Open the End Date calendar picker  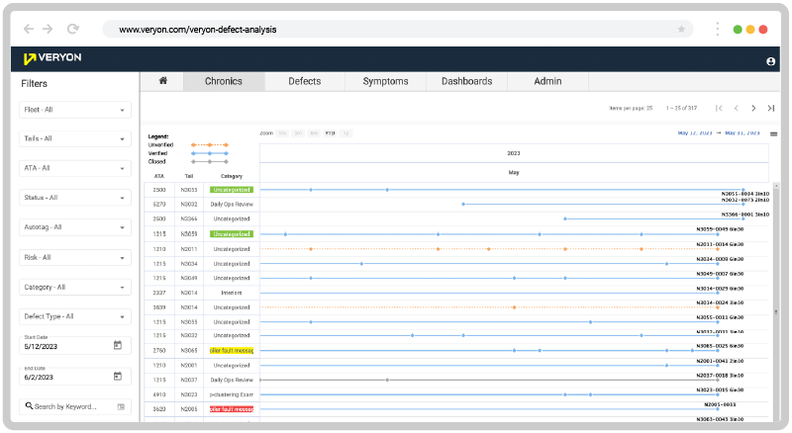tap(118, 376)
